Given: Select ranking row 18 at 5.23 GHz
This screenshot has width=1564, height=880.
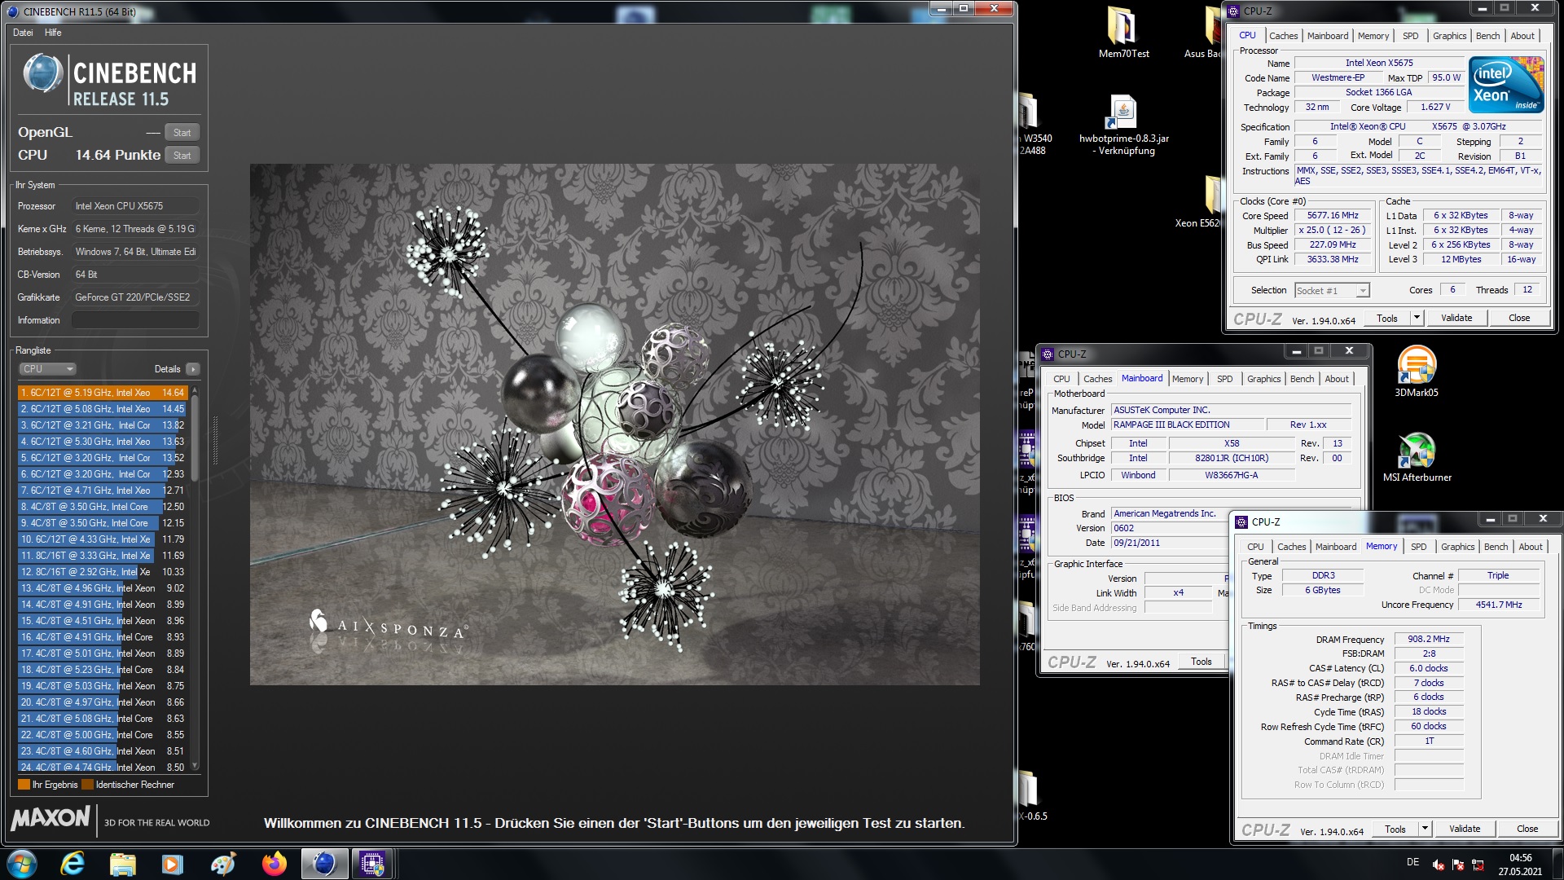Looking at the screenshot, I should coord(103,670).
